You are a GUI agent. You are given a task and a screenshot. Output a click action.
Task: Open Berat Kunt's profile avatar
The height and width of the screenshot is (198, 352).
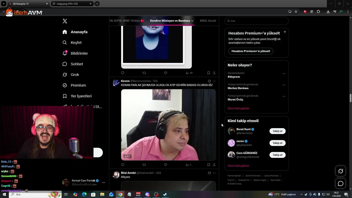coord(231,131)
